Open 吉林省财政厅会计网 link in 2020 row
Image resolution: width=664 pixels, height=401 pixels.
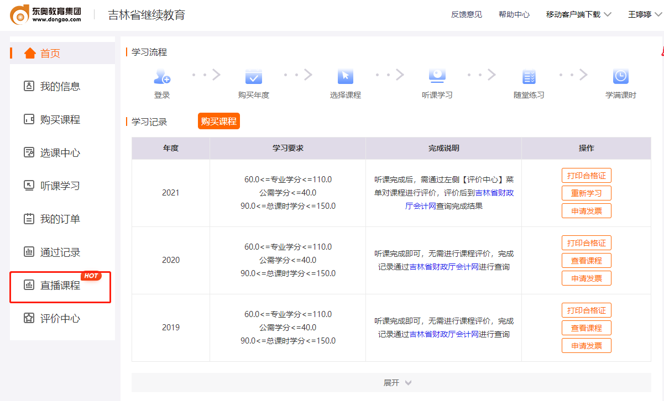click(444, 267)
